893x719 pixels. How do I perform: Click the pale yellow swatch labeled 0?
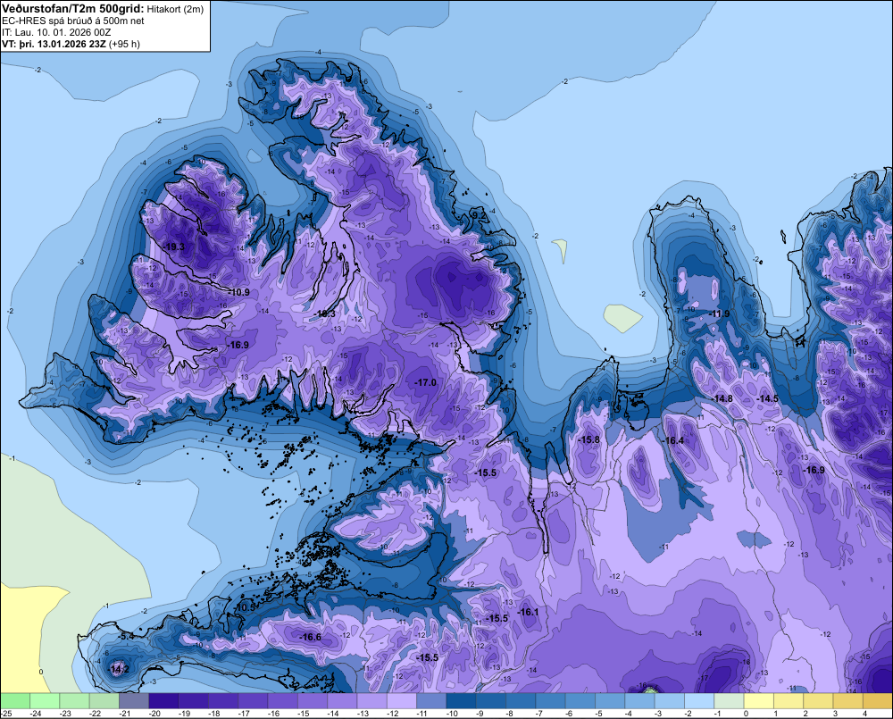coord(758,701)
